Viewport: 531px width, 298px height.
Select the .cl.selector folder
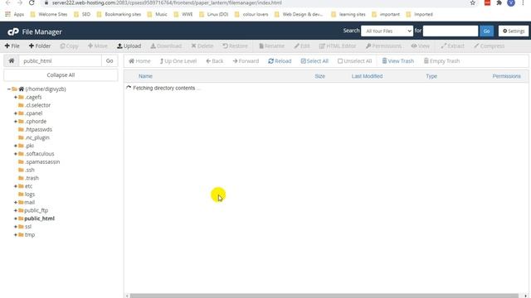point(37,105)
